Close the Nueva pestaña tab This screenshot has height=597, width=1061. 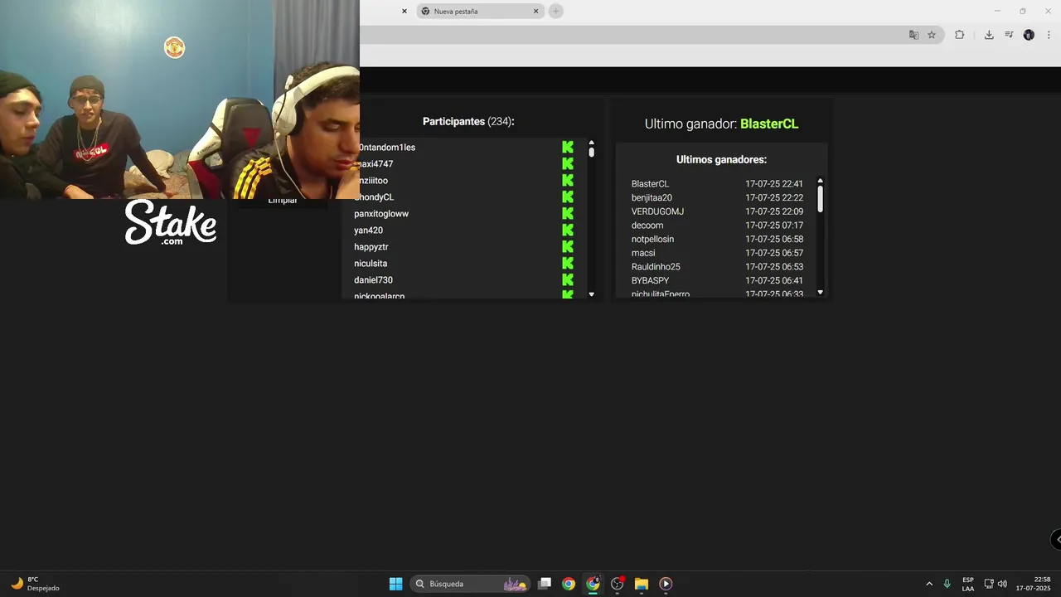[x=535, y=12]
